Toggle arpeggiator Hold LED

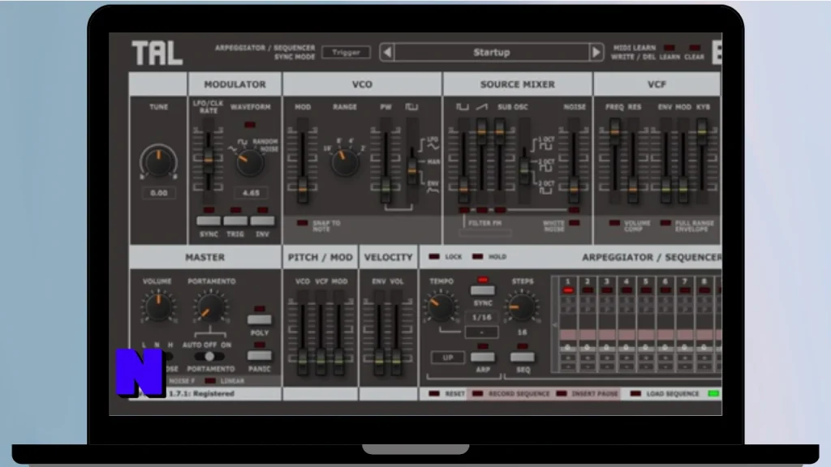[x=477, y=257]
